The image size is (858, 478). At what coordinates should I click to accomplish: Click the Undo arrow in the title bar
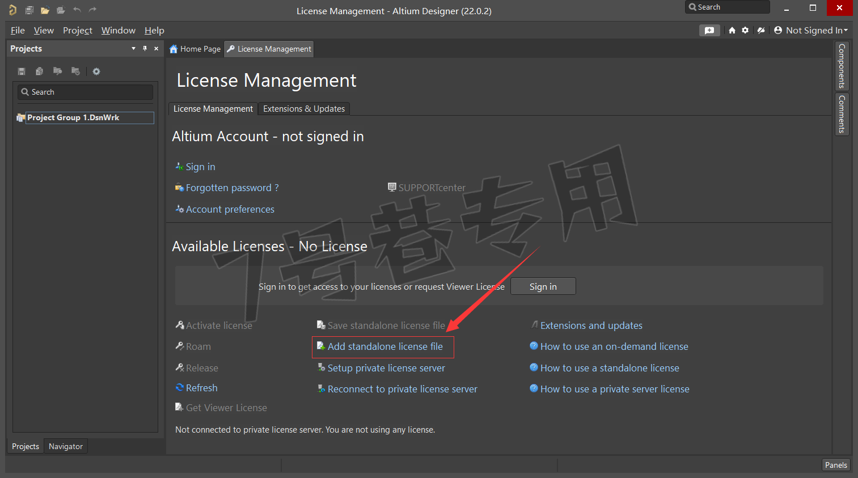coord(77,10)
